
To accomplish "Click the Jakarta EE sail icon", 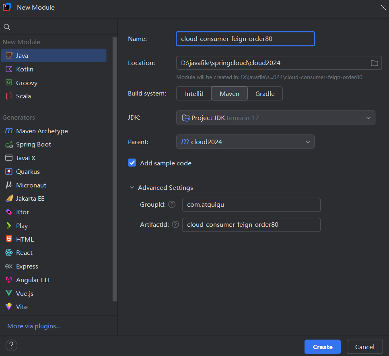I will 9,198.
